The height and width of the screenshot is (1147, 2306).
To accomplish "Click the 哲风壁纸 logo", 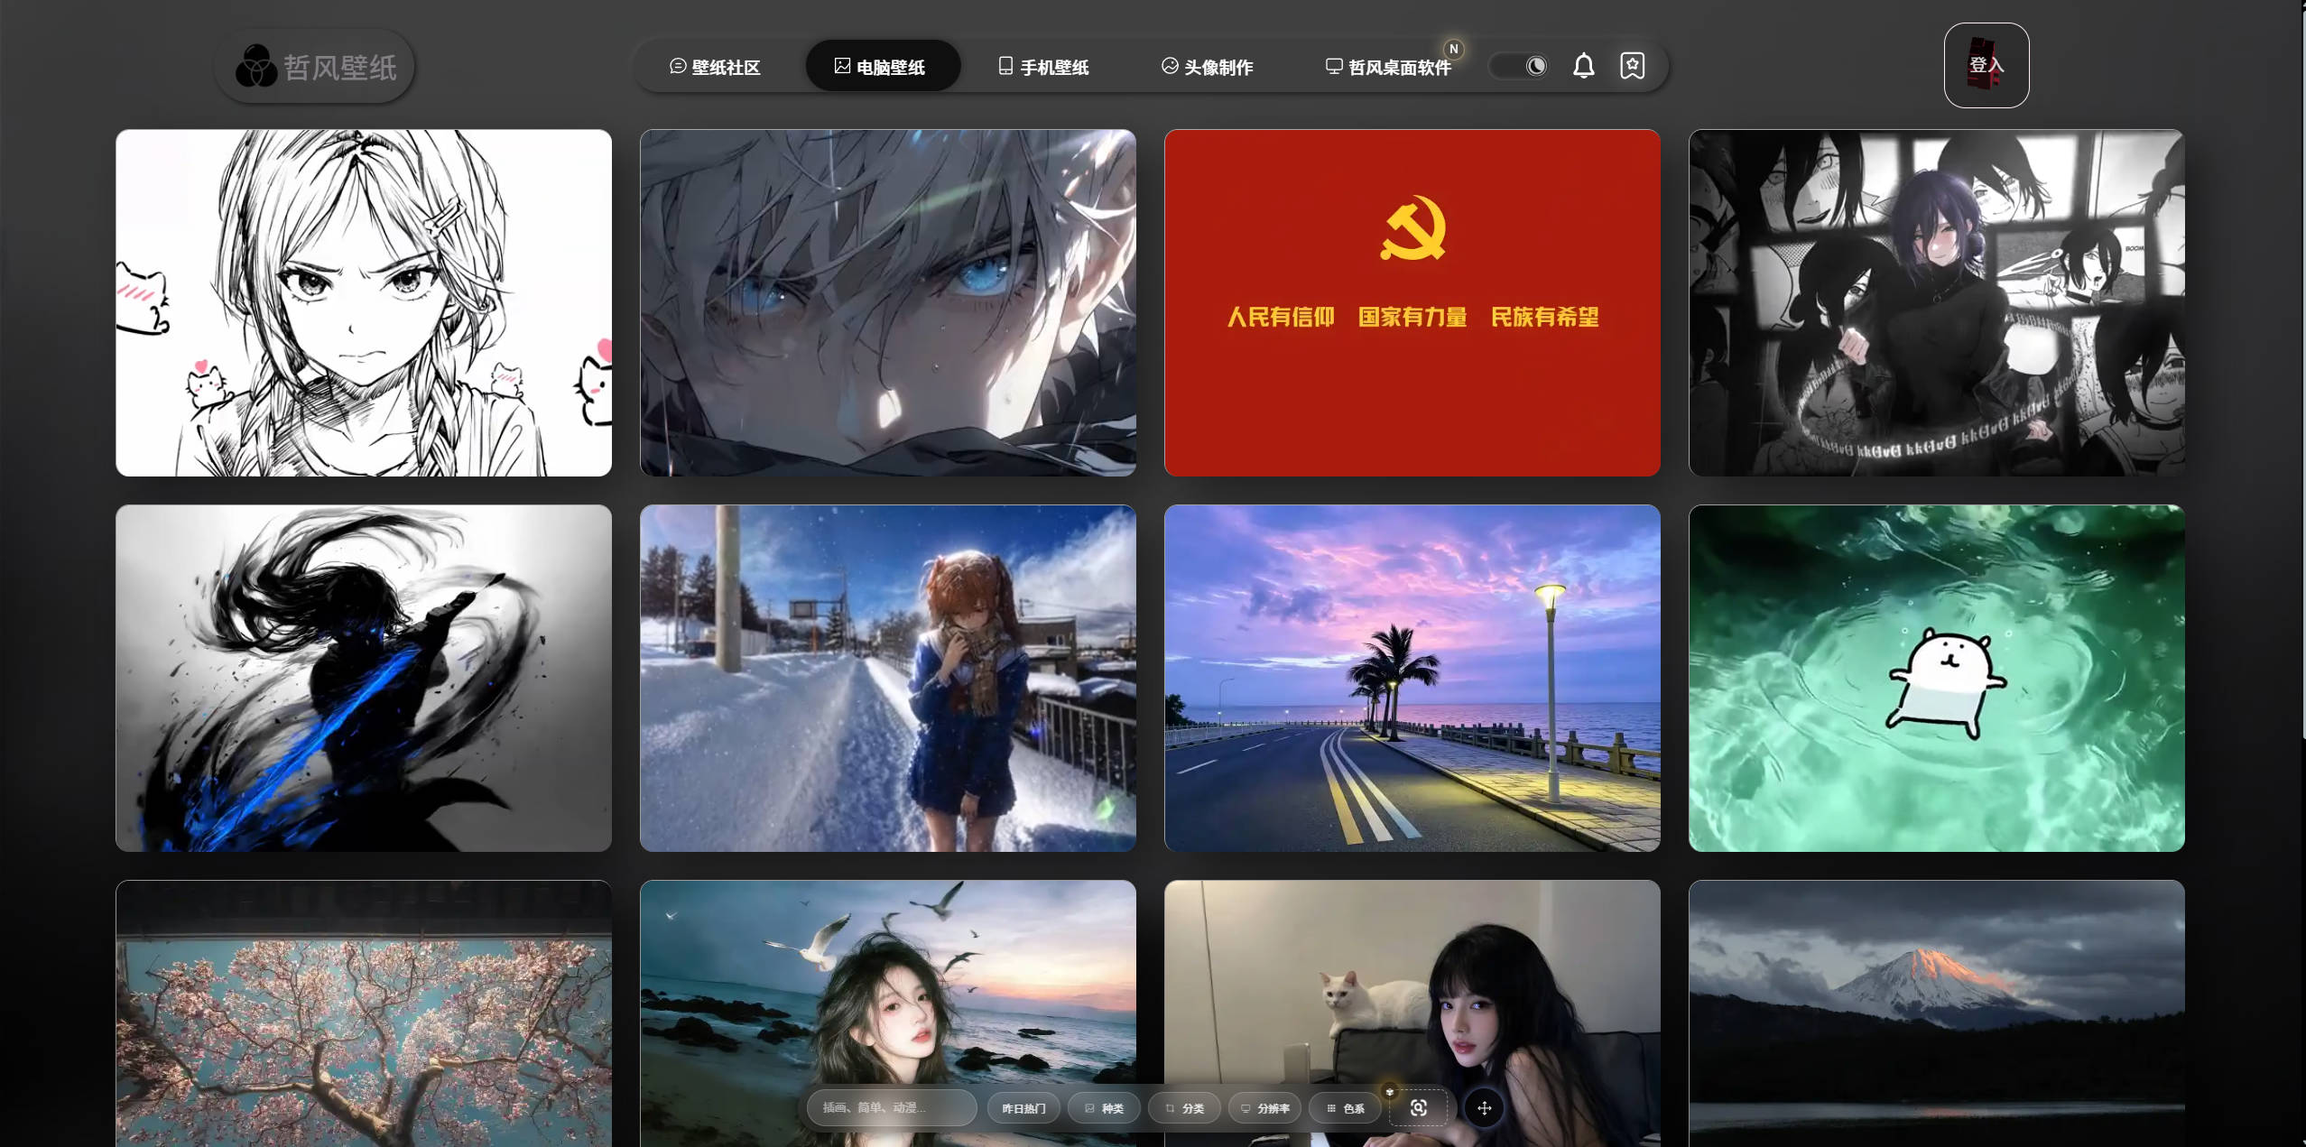I will [x=314, y=66].
